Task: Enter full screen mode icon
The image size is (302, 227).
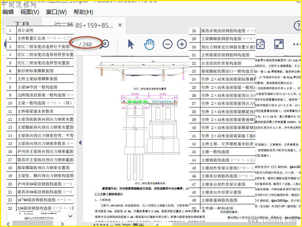Action: coord(279,44)
